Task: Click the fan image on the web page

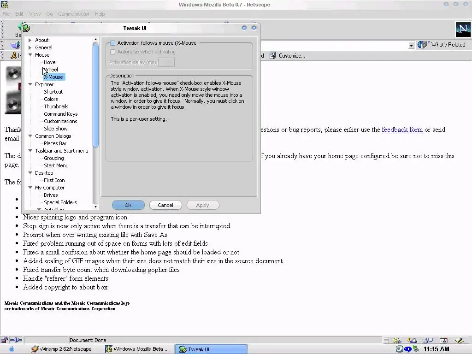Action: tap(13, 89)
